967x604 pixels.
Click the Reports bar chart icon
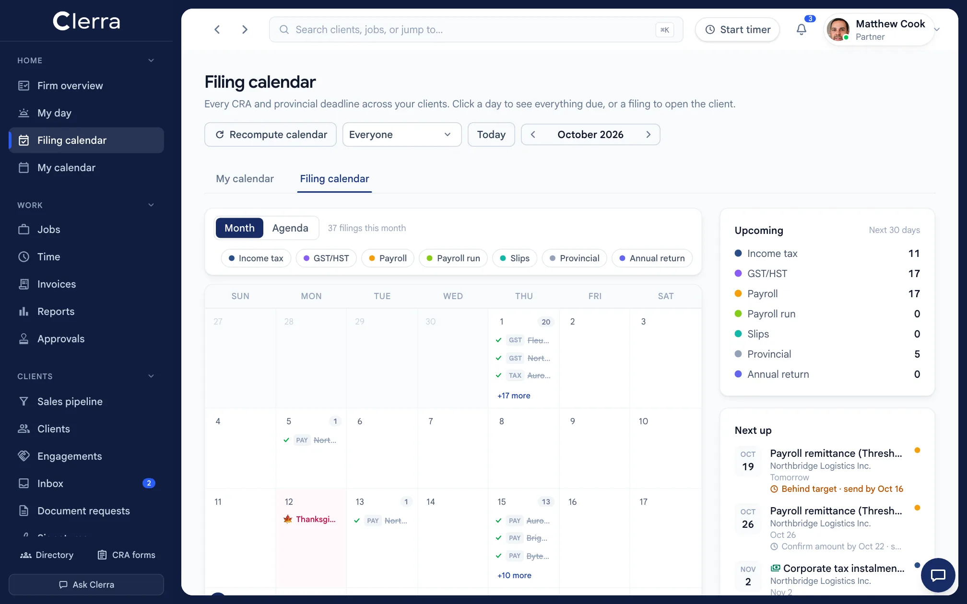pyautogui.click(x=24, y=312)
